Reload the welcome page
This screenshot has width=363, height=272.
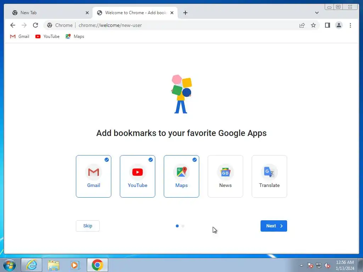[35, 25]
